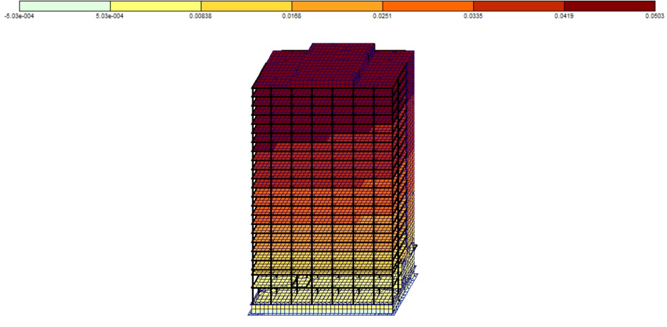The width and height of the screenshot is (667, 327).
Task: Click the positive 5.03e-004 legend label
Action: point(109,16)
